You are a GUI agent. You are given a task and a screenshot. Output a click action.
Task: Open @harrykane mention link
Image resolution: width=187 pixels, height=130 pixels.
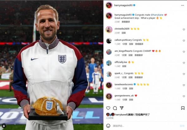click(157, 15)
